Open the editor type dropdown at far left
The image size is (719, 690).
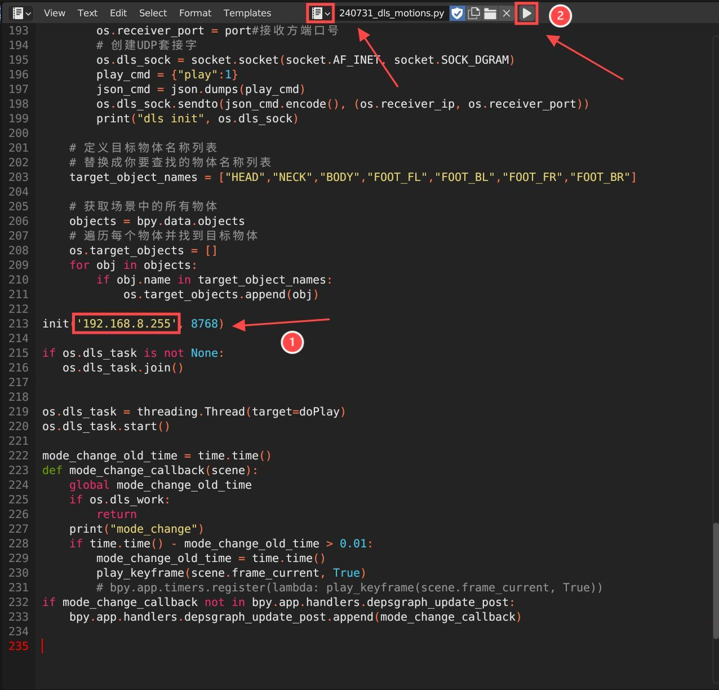coord(21,13)
